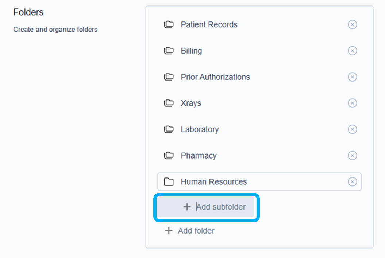Click the Patient Records folder icon

coord(169,25)
